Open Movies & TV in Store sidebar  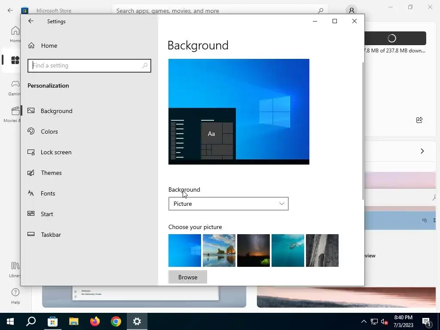pyautogui.click(x=13, y=114)
